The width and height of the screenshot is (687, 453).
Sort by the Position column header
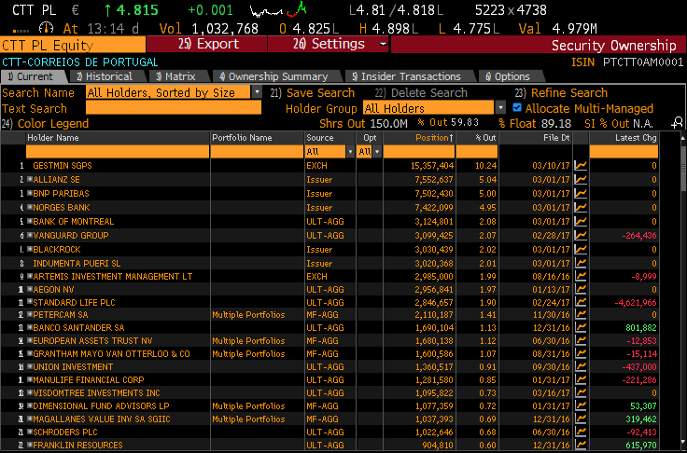(x=419, y=138)
